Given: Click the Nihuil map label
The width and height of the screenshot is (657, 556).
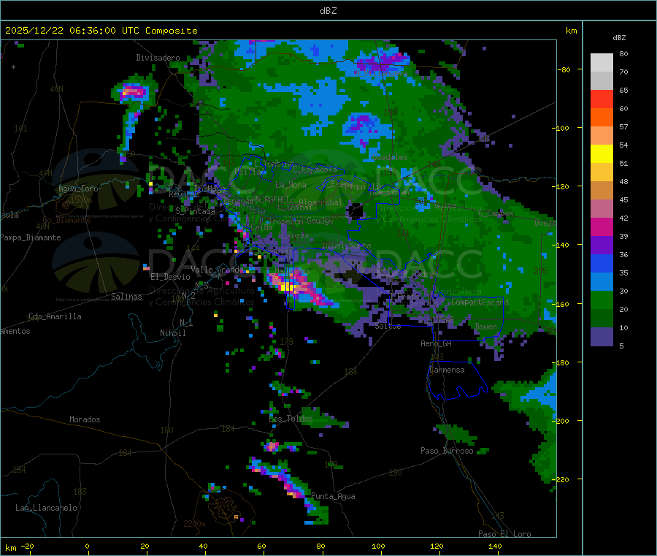Looking at the screenshot, I should point(172,333).
